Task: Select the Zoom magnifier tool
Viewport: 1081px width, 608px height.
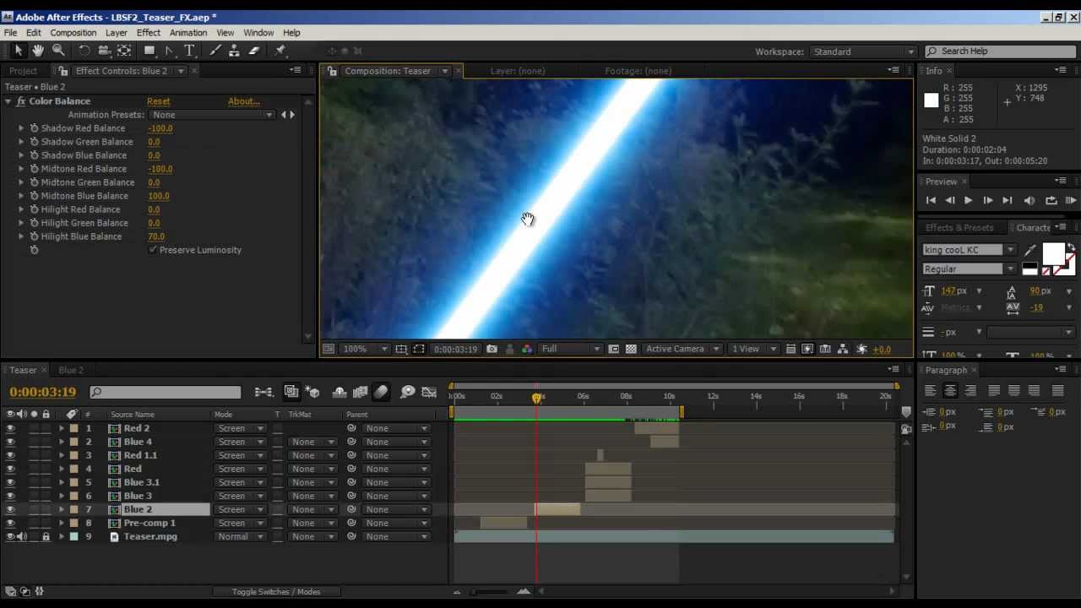Action: pos(58,51)
